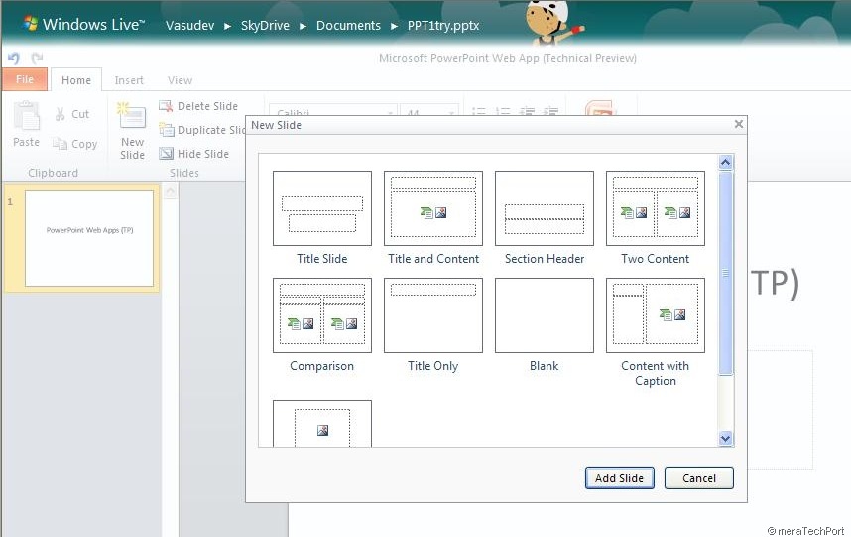851x537 pixels.
Task: Click the Copy label
Action: 84,144
